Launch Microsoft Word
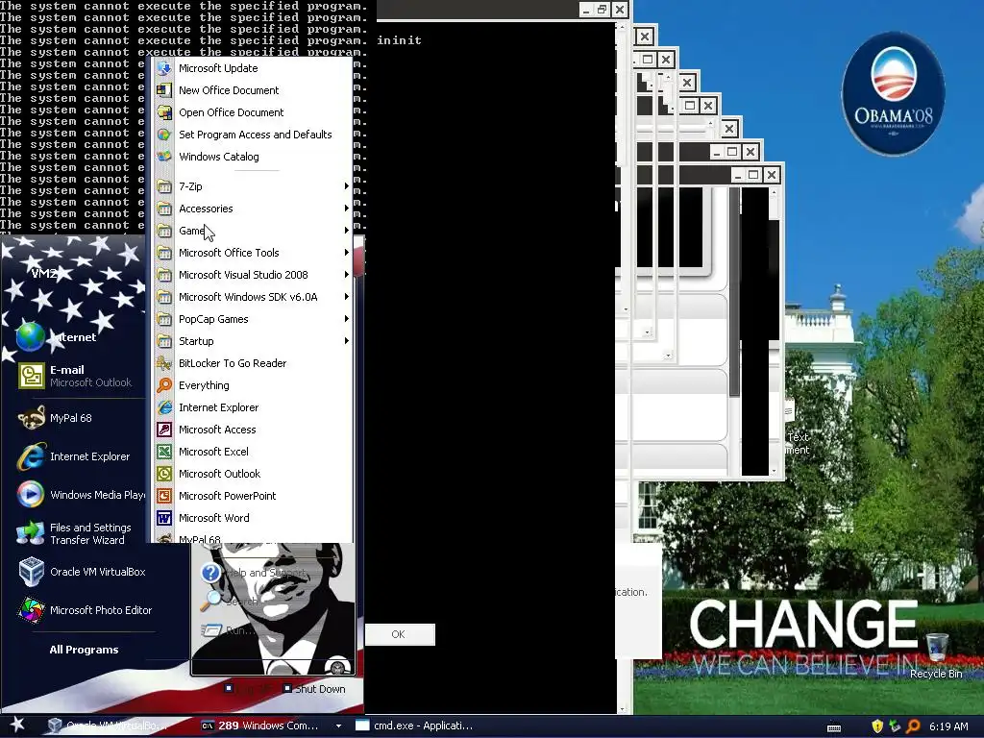The height and width of the screenshot is (738, 984). pos(213,518)
